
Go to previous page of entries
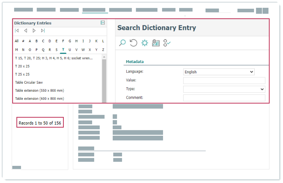26,31
